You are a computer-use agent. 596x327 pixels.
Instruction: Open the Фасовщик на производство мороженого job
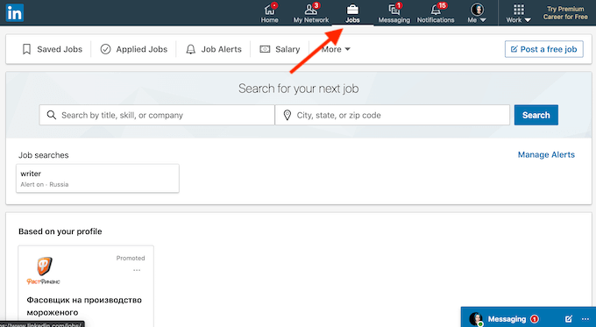click(84, 306)
